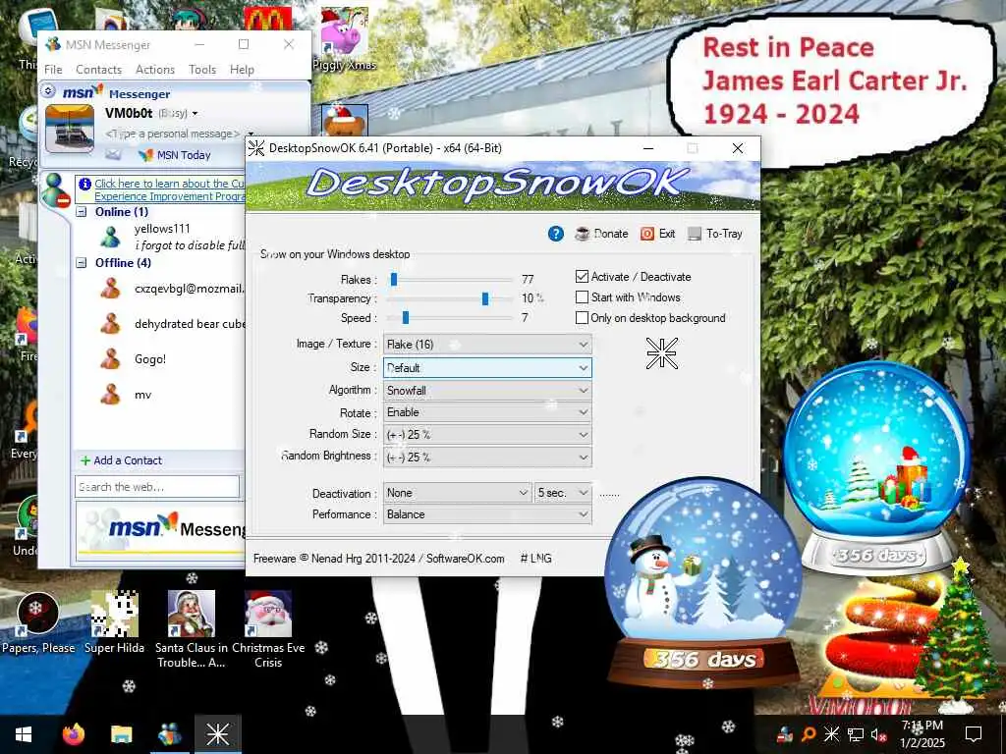1006x754 pixels.
Task: Click the red Exit icon
Action: (647, 234)
